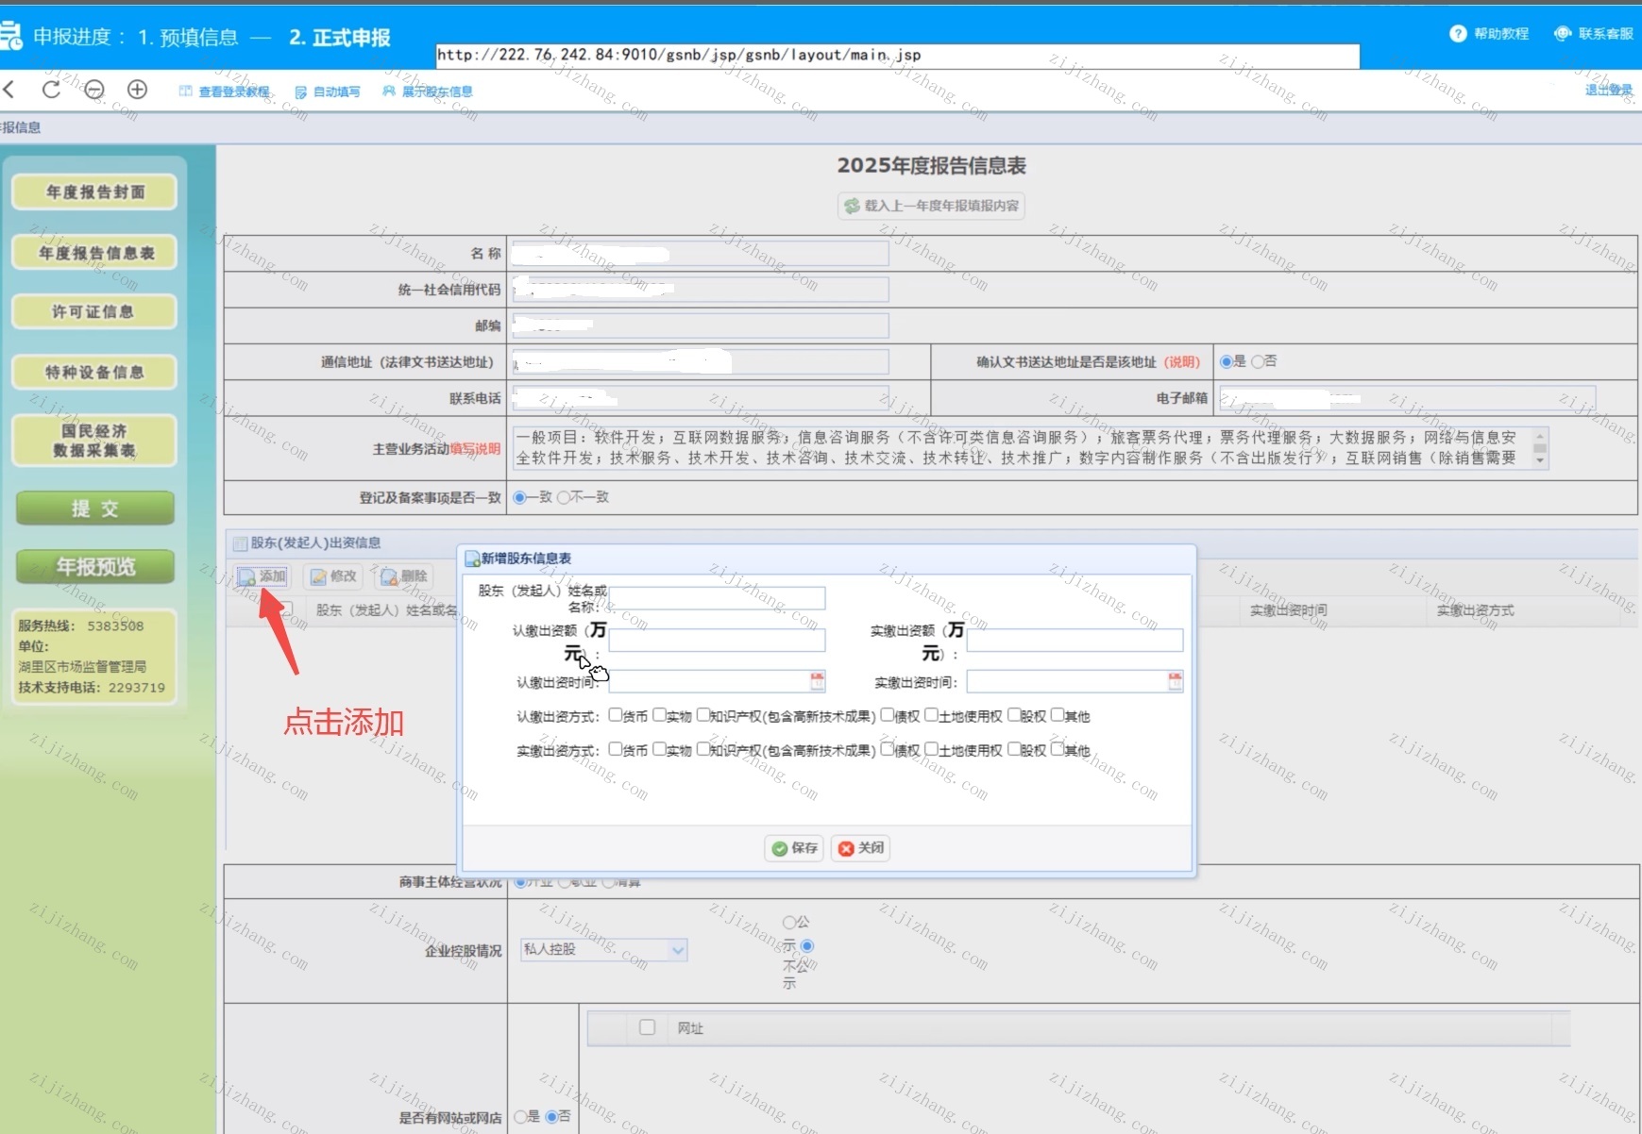1642x1134 pixels.
Task: Open the 帮助教程 help icon
Action: coord(1458,34)
